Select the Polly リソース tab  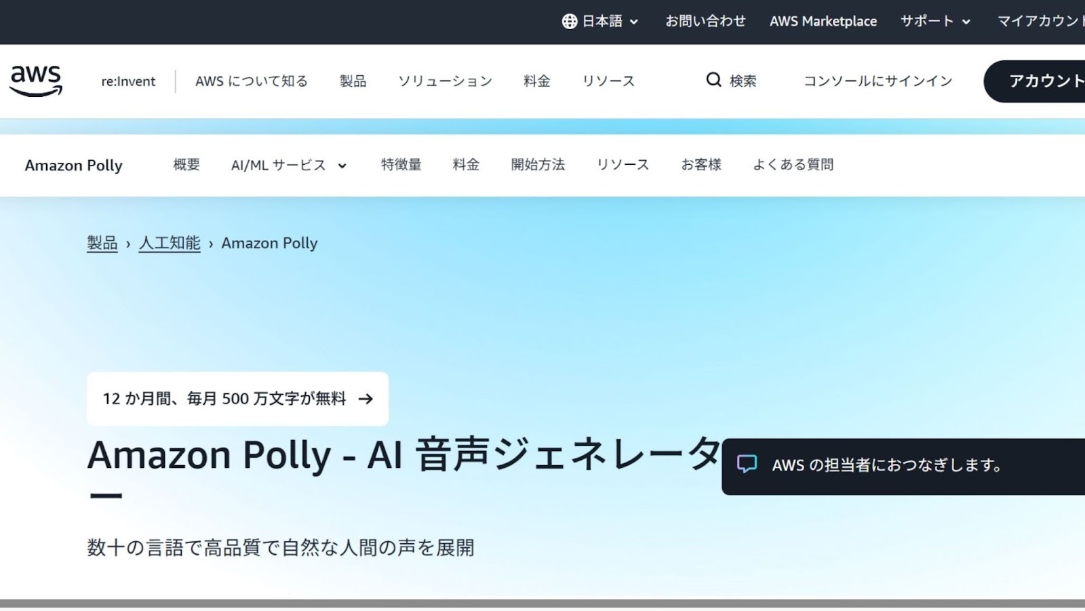coord(623,165)
